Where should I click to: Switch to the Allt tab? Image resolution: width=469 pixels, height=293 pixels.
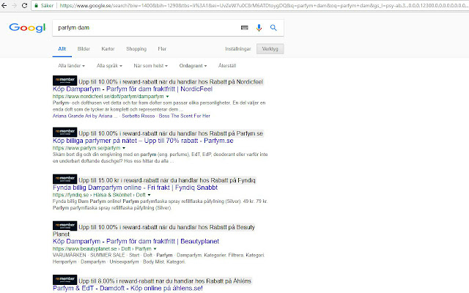[x=62, y=49]
